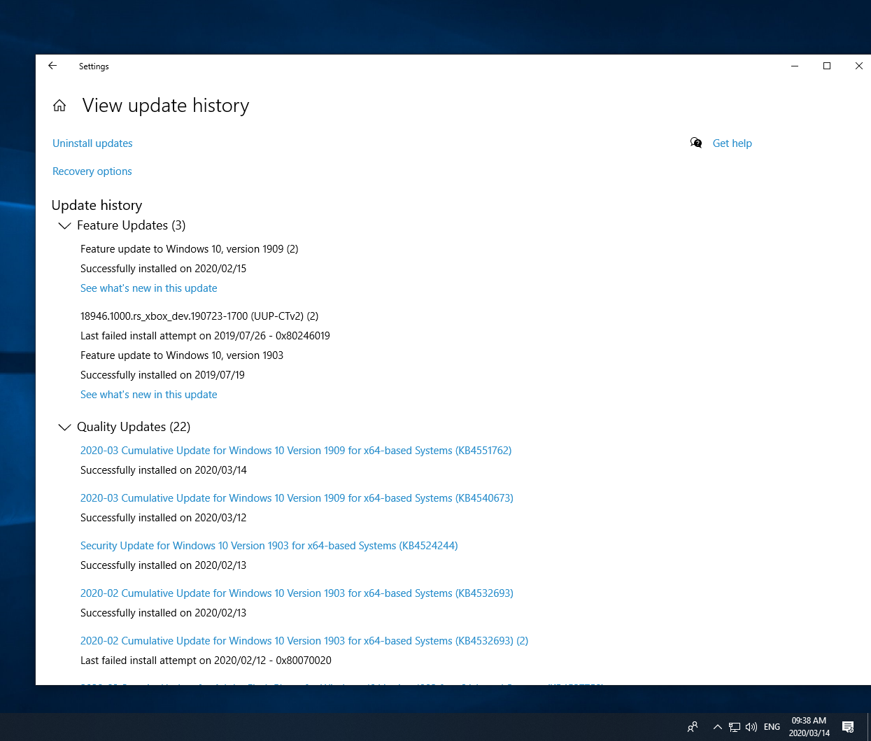Viewport: 871px width, 741px height.
Task: Open the Uninstall updates link
Action: [92, 143]
